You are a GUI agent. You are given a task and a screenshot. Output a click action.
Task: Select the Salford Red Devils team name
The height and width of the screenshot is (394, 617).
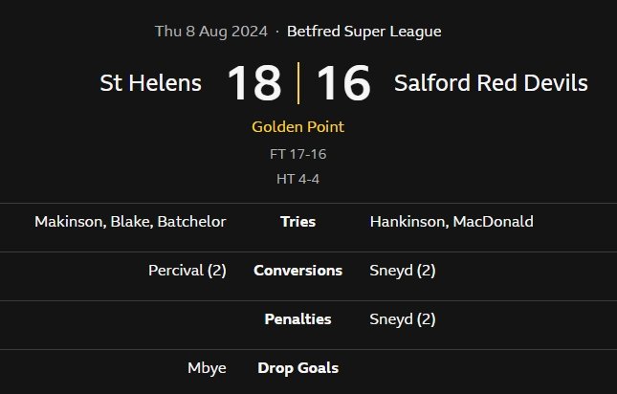coord(491,83)
